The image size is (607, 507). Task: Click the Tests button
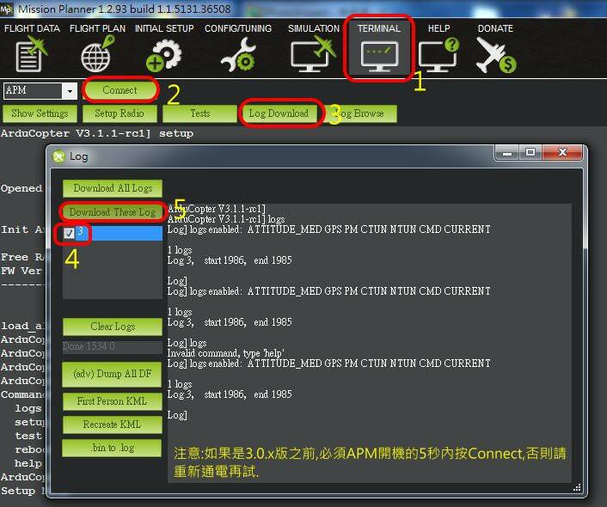(x=199, y=113)
